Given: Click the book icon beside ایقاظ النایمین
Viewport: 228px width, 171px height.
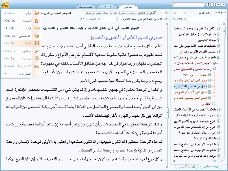Looking at the screenshot, I should pyautogui.click(x=219, y=40).
